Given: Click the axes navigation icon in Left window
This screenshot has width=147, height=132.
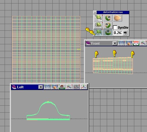Looking at the screenshot, I should click(69, 87).
